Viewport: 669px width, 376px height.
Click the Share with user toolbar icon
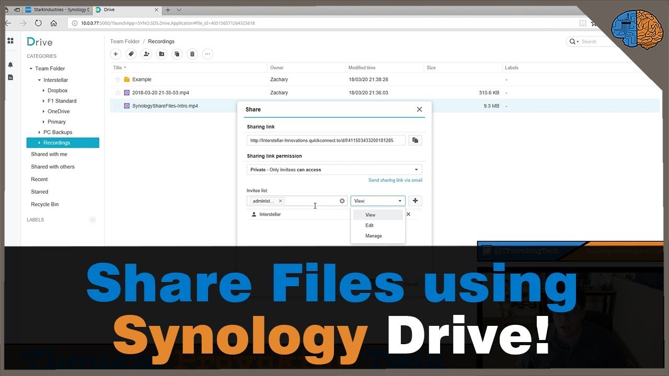(x=146, y=54)
